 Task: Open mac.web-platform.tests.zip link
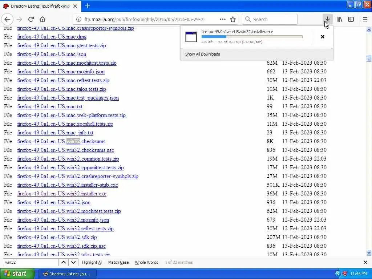(71, 115)
